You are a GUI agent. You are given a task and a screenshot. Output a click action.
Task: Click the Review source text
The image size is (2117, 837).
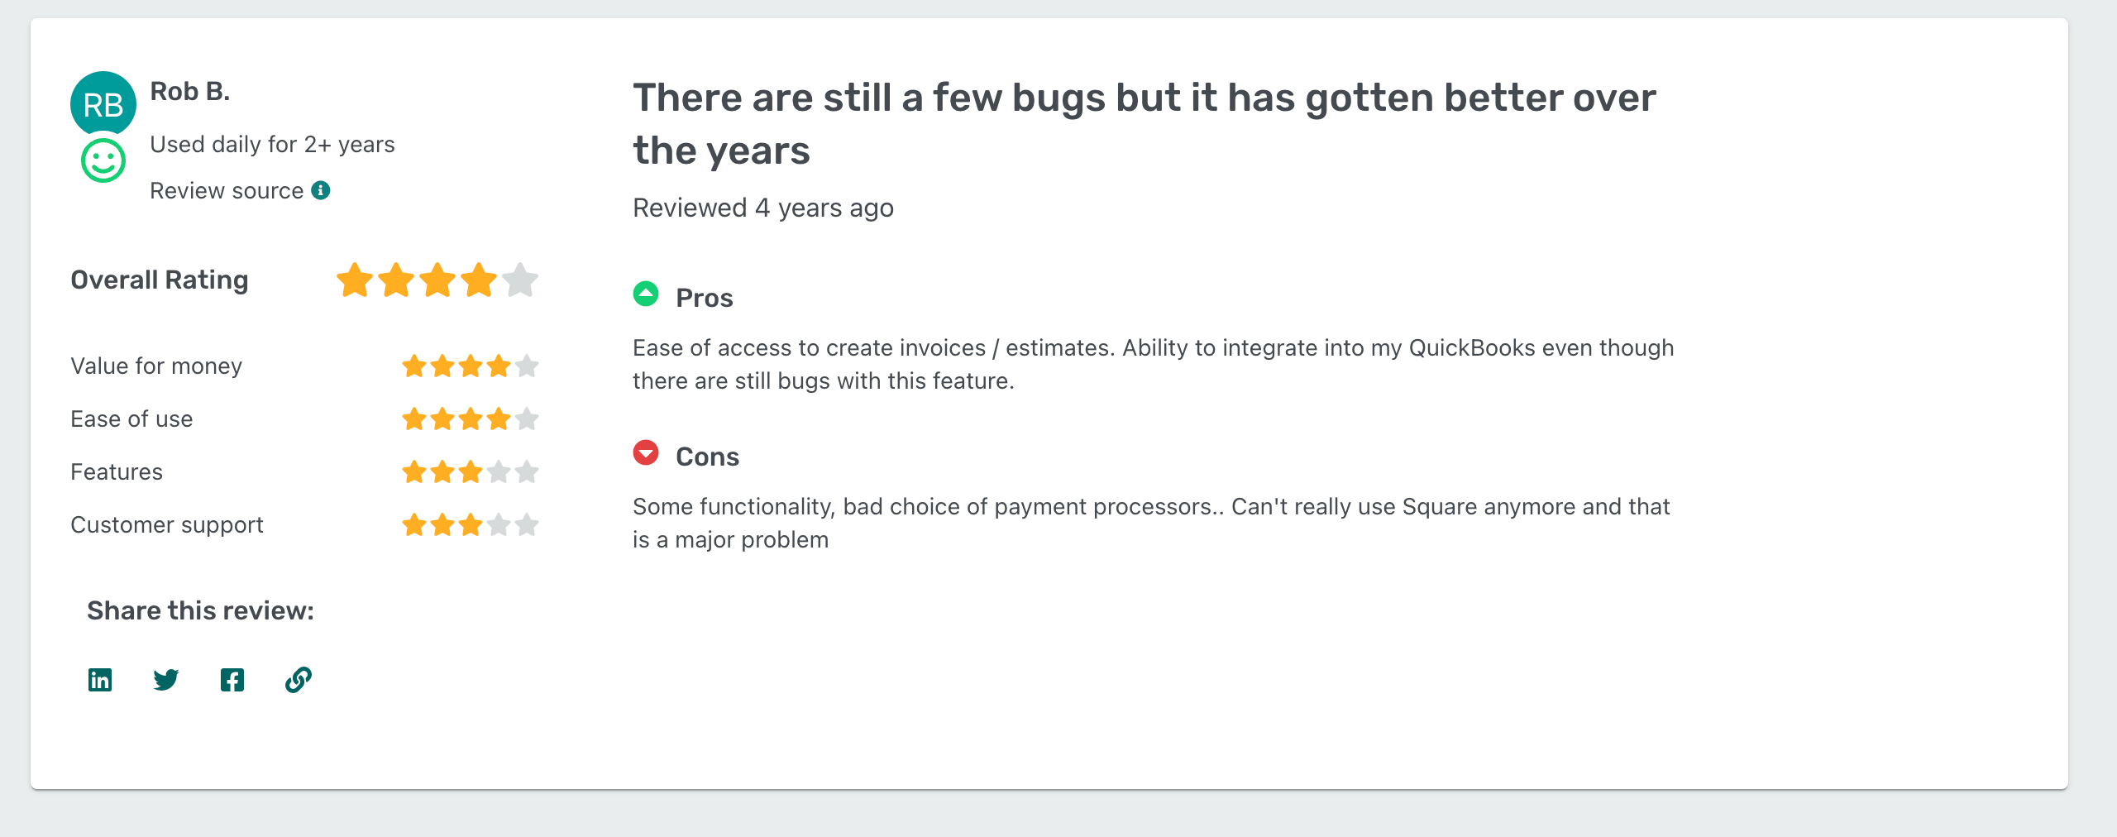[227, 191]
